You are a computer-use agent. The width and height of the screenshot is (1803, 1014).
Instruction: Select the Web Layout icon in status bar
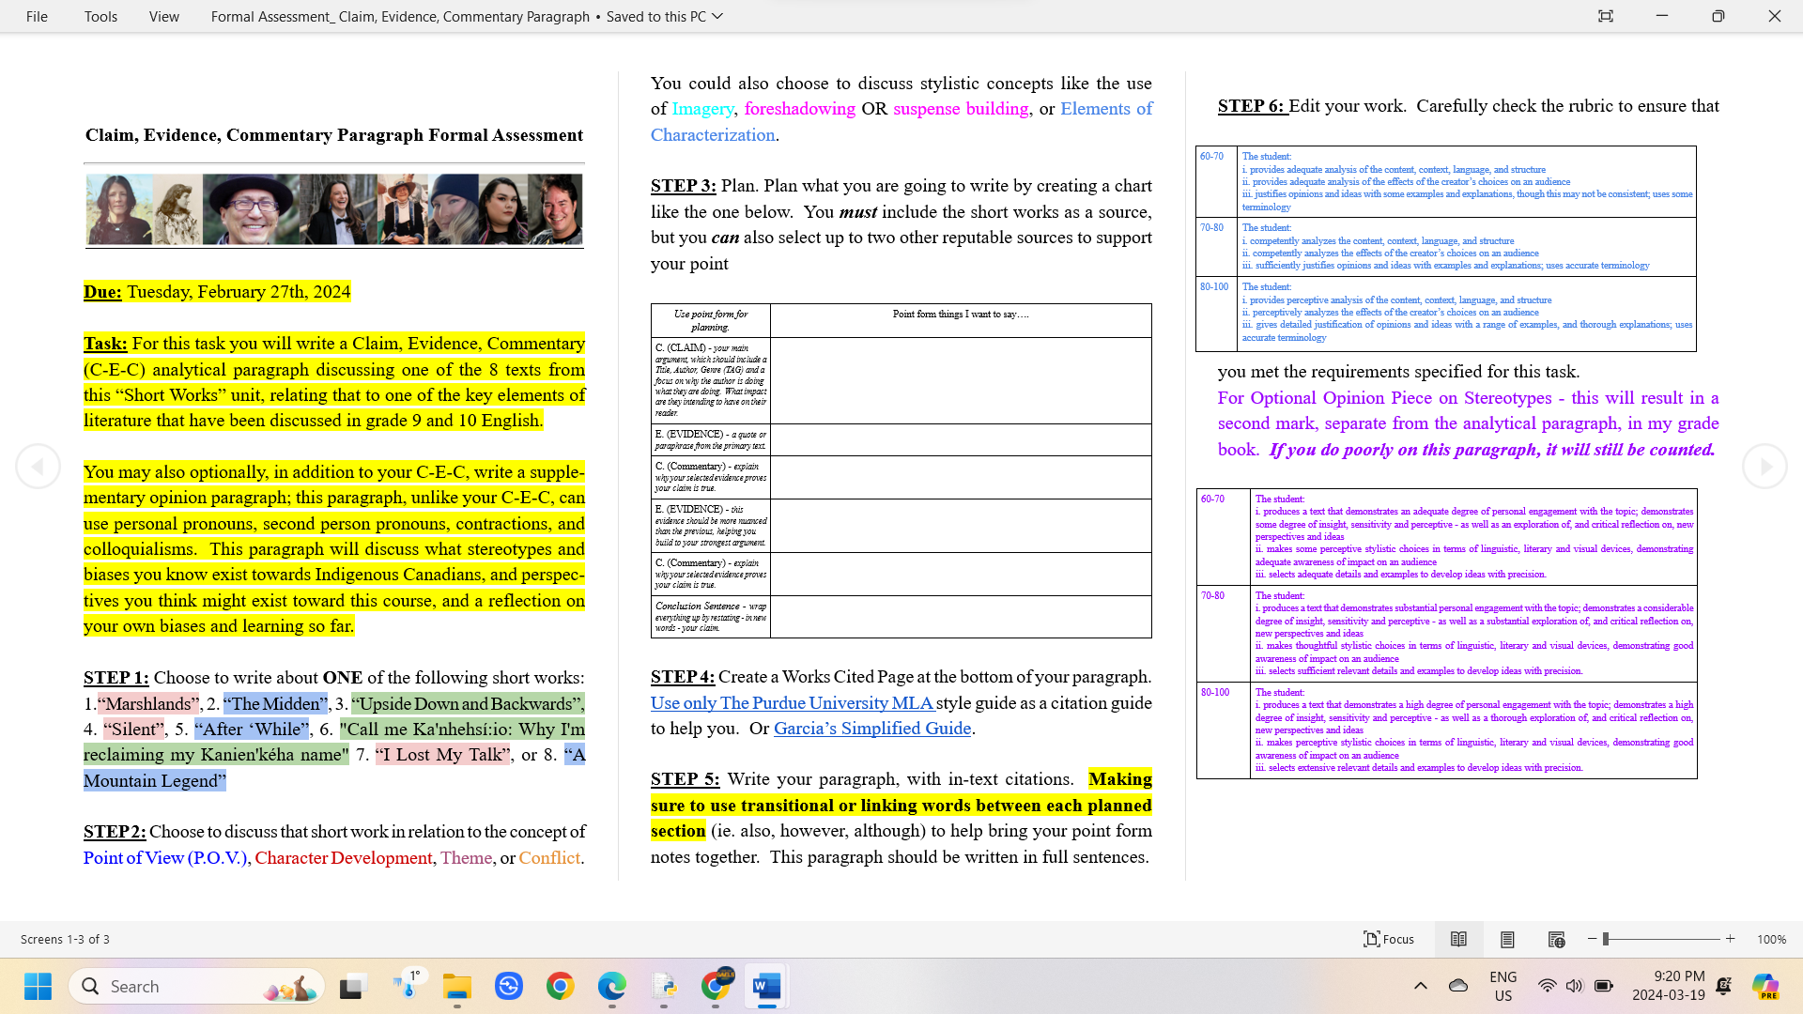1556,939
